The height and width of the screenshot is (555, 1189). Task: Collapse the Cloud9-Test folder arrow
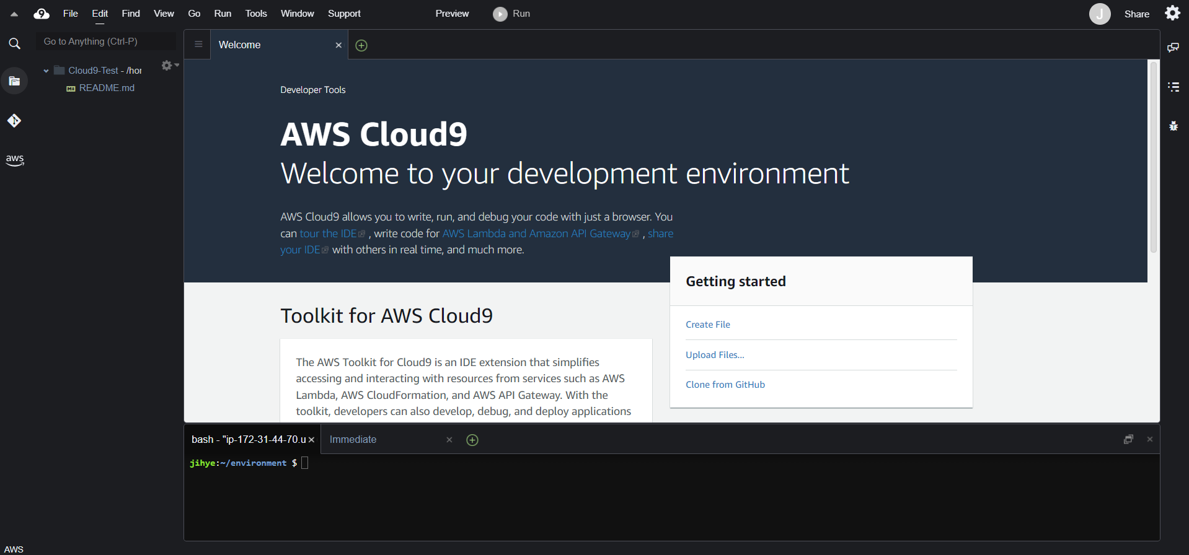coord(46,71)
